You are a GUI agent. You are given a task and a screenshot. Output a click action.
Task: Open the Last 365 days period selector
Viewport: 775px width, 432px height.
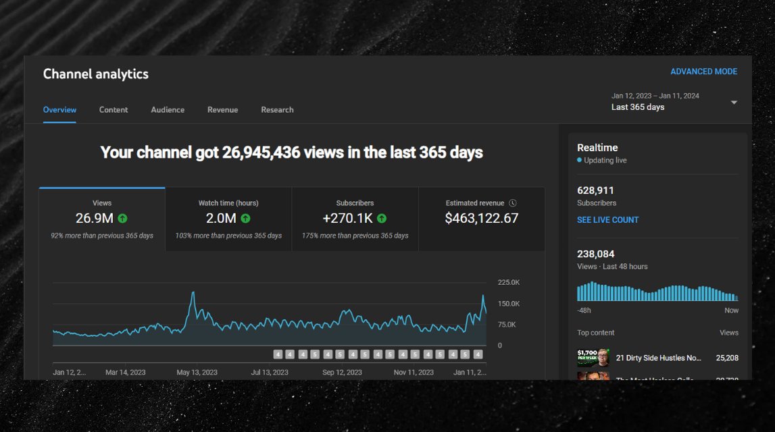(x=674, y=102)
